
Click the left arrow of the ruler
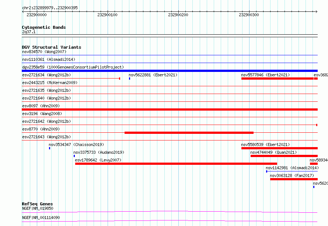pos(23,12)
